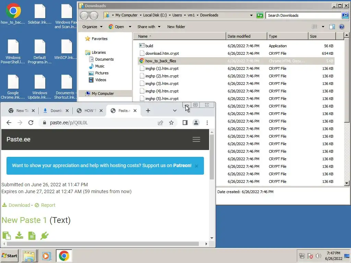Toggle the Explorer preview pane
This screenshot has height=263, width=351.
332,27
